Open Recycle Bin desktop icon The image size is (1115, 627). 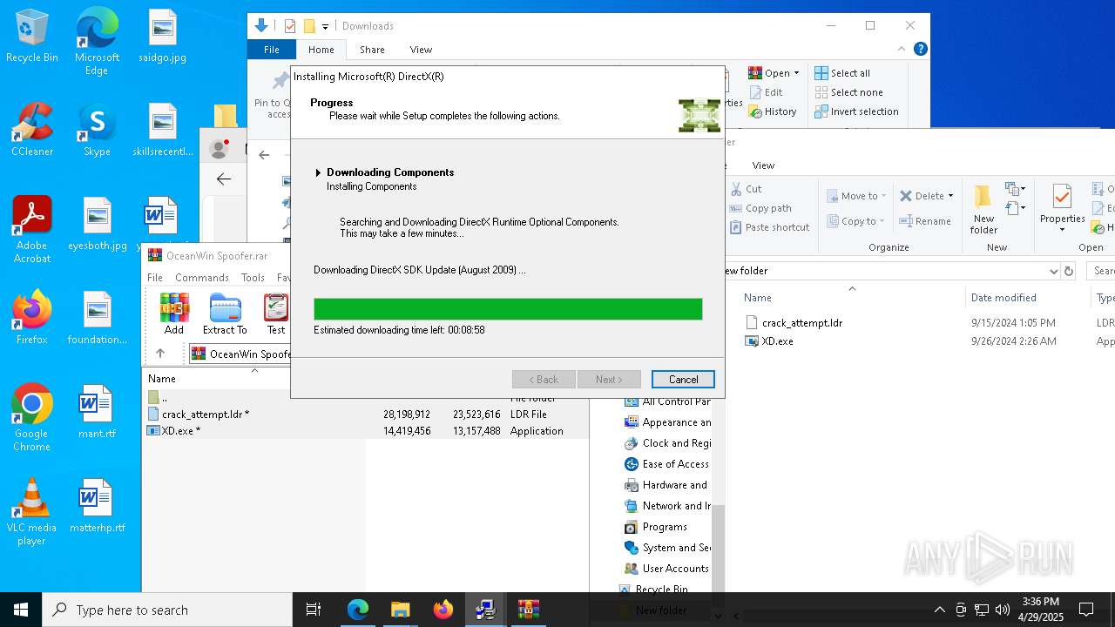32,37
